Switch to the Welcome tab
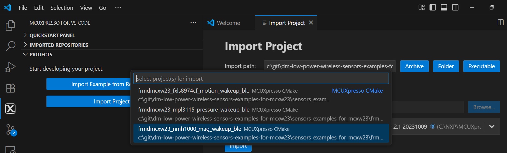Viewport: 507px width, 153px height. (228, 23)
